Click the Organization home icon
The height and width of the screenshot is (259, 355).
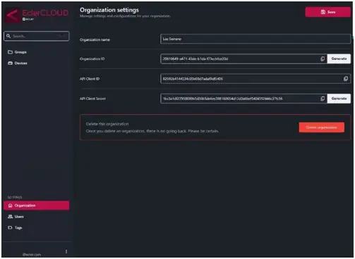pos(10,206)
